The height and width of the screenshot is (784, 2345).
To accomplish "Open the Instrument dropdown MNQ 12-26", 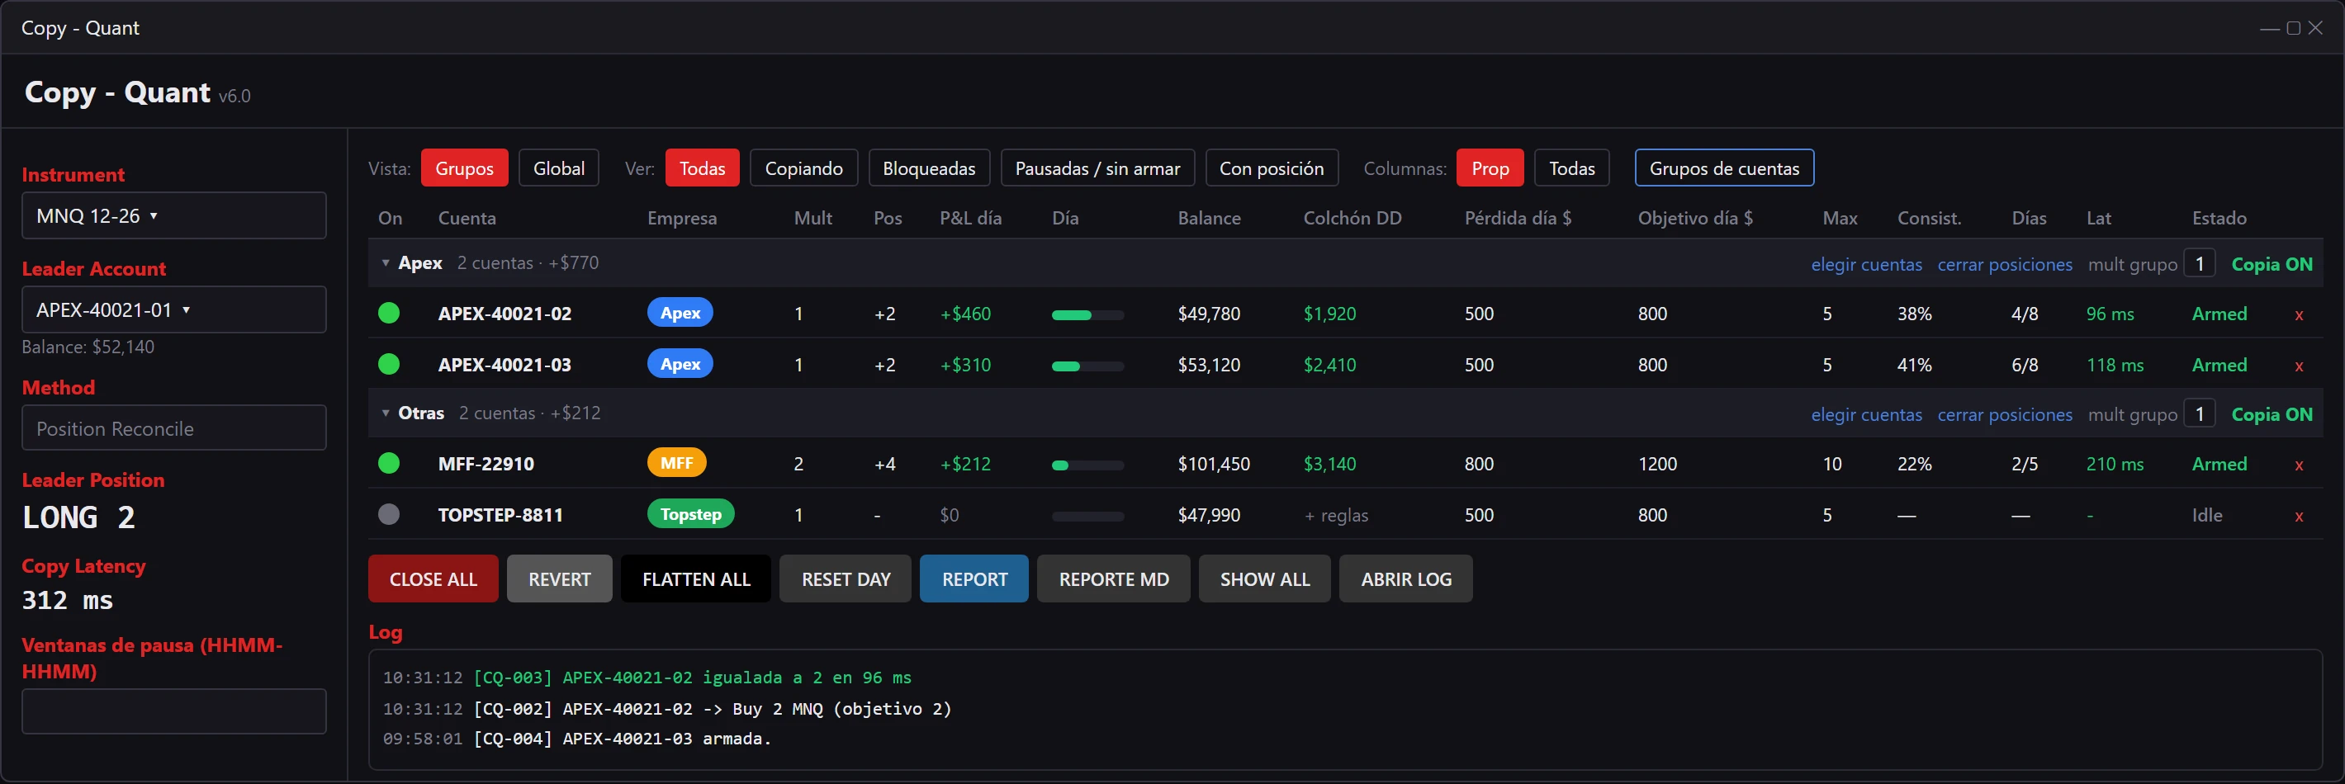I will coord(174,215).
